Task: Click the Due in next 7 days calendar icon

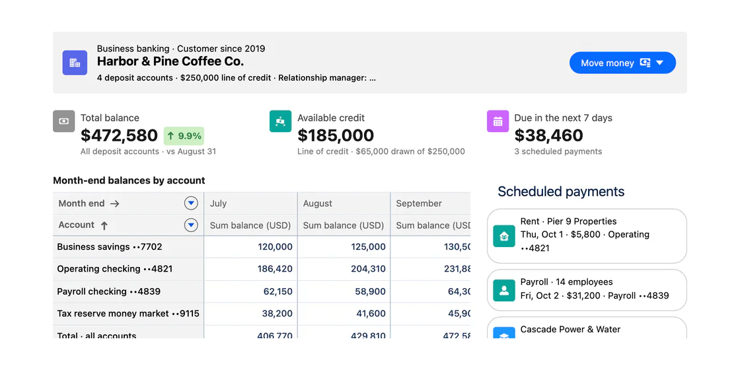Action: (x=498, y=122)
